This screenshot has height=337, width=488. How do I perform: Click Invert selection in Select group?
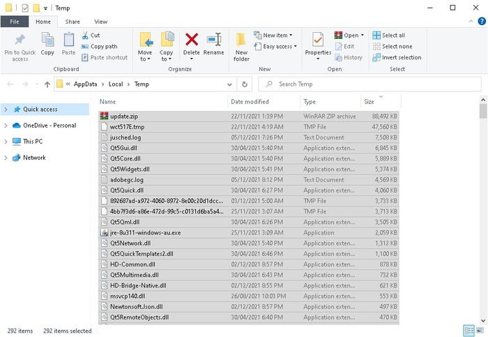pos(397,57)
